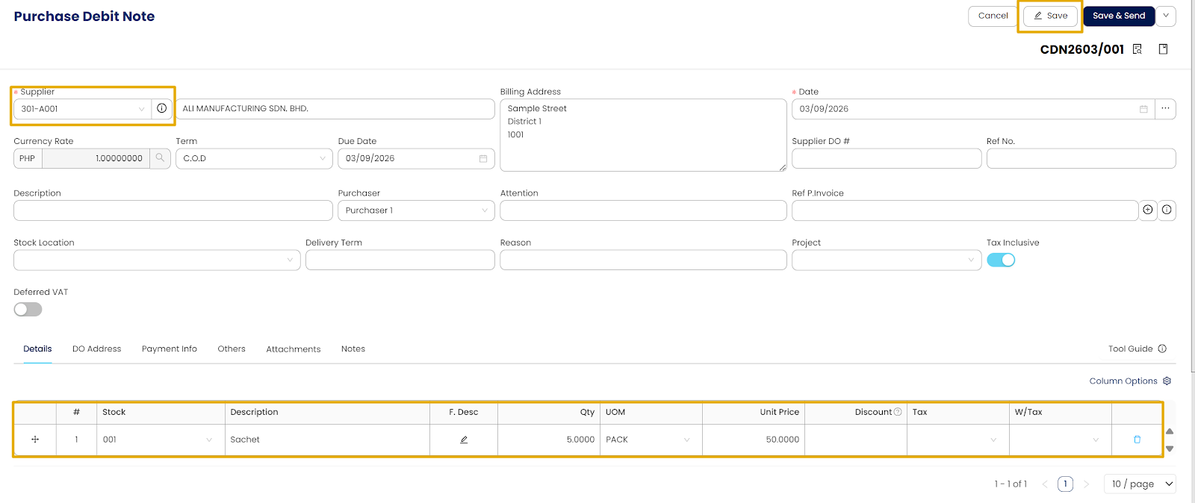Click the Attention input field
The image size is (1195, 503).
(x=643, y=210)
